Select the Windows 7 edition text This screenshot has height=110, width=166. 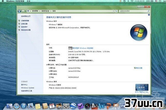56,24
